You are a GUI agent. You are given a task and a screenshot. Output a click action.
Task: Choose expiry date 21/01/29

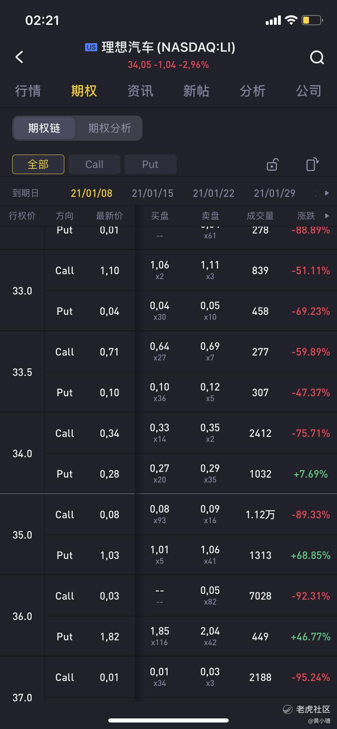pos(275,193)
